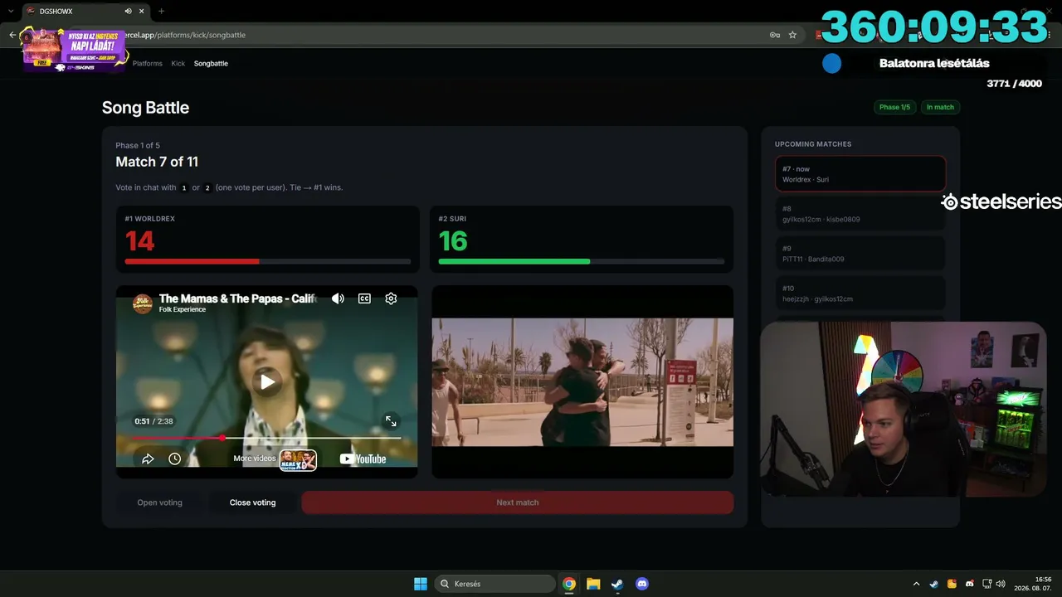This screenshot has height=597, width=1062.
Task: Open the Platforms navigation item
Action: pyautogui.click(x=148, y=63)
